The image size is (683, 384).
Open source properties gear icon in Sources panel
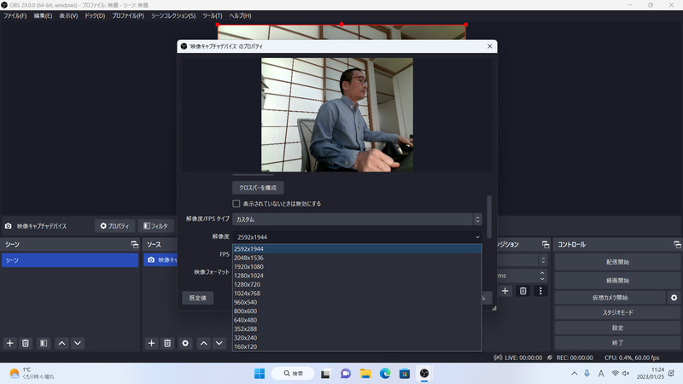[x=185, y=343]
